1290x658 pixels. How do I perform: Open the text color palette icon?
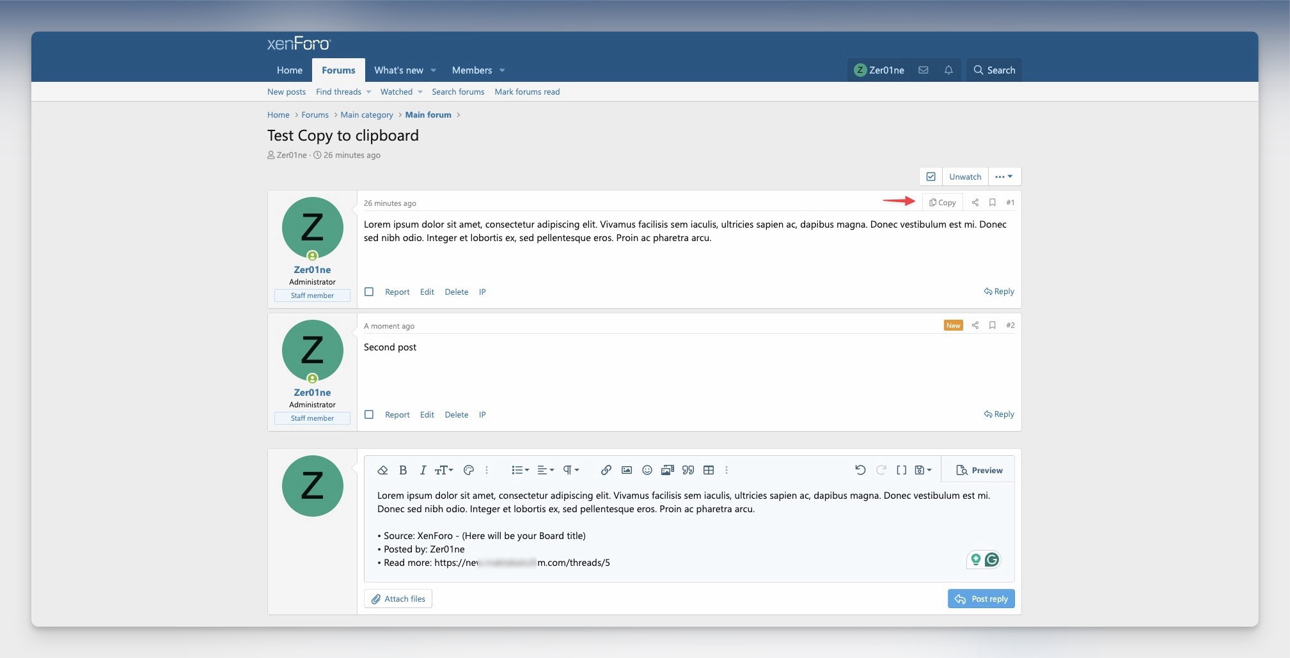coord(469,470)
